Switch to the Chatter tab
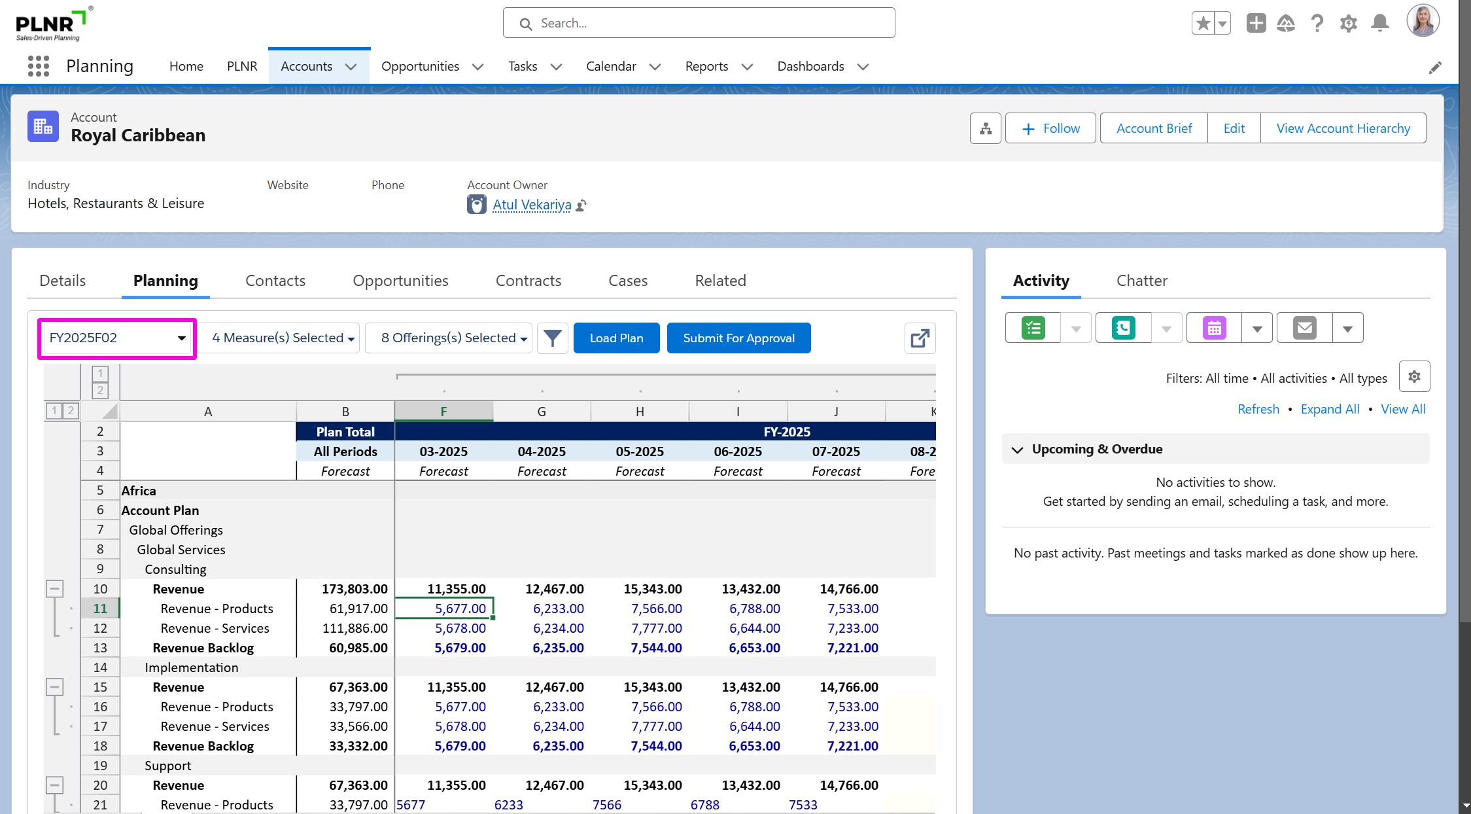 pyautogui.click(x=1141, y=281)
